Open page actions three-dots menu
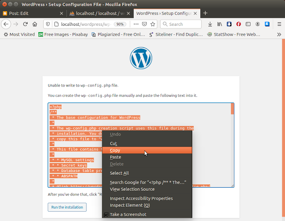This screenshot has width=285, height=221. tap(136, 24)
